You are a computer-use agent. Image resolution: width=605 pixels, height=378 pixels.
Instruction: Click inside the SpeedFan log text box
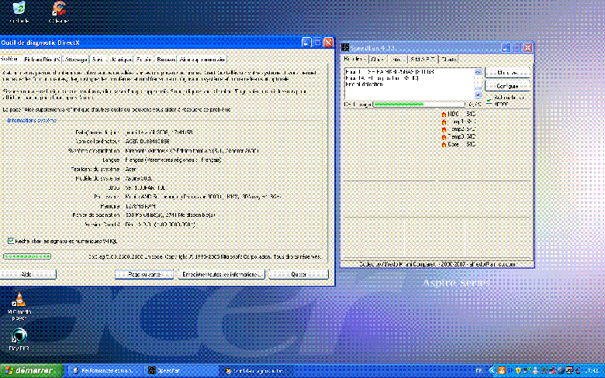coord(409,84)
